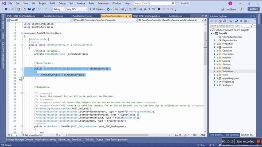Click the Home icon in Solution Explorer
262x147 pixels.
220,21
